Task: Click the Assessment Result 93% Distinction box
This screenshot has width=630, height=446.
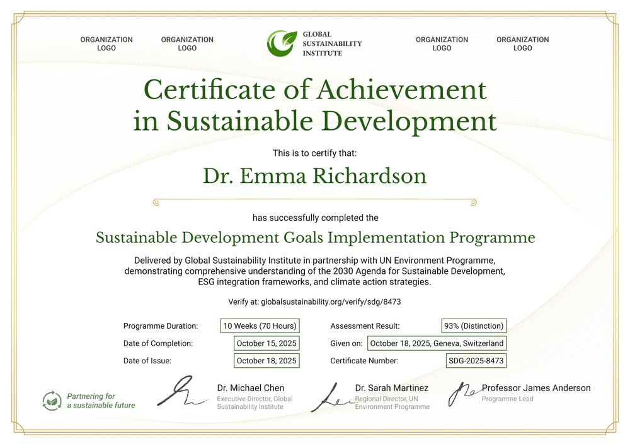Action: pos(474,326)
